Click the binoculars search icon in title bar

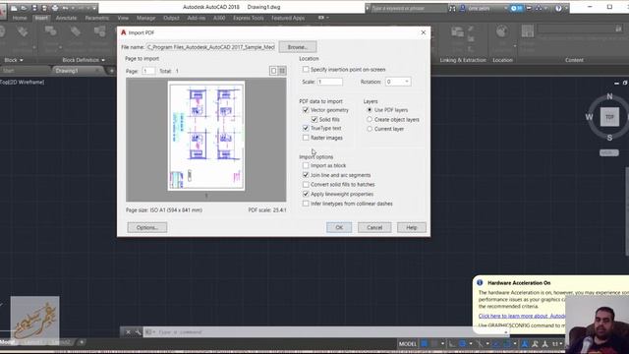(x=452, y=8)
